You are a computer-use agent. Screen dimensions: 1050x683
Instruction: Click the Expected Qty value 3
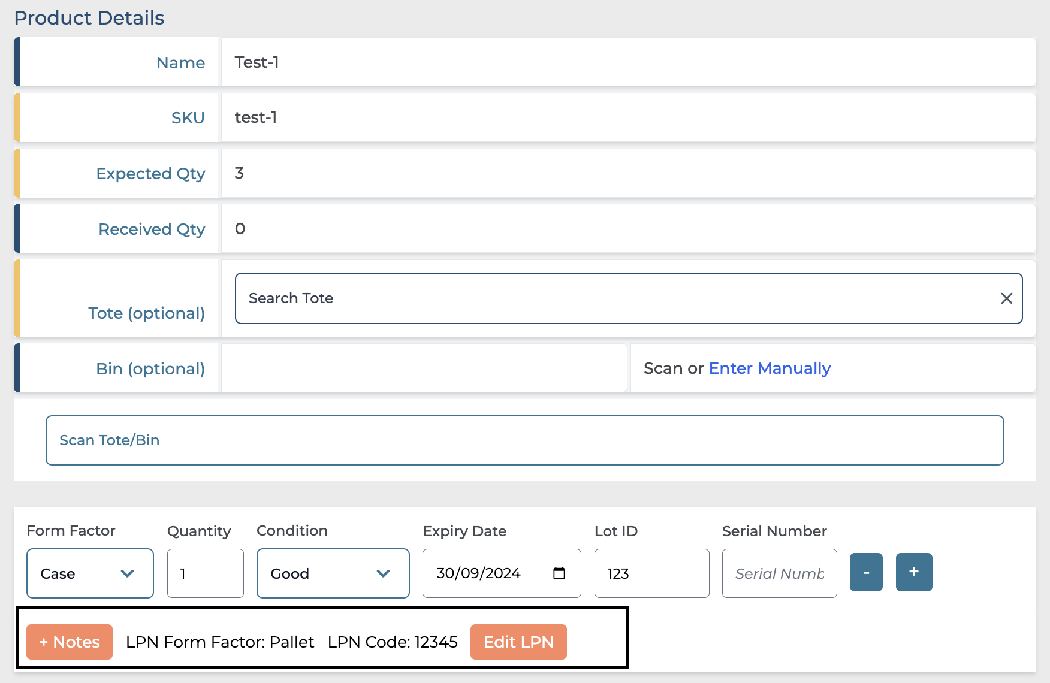pyautogui.click(x=239, y=173)
